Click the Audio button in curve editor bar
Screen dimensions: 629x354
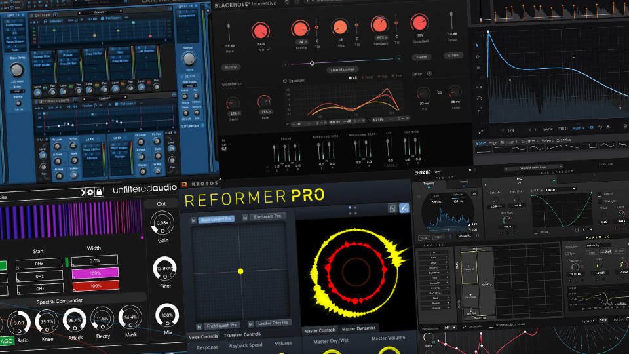[578, 128]
